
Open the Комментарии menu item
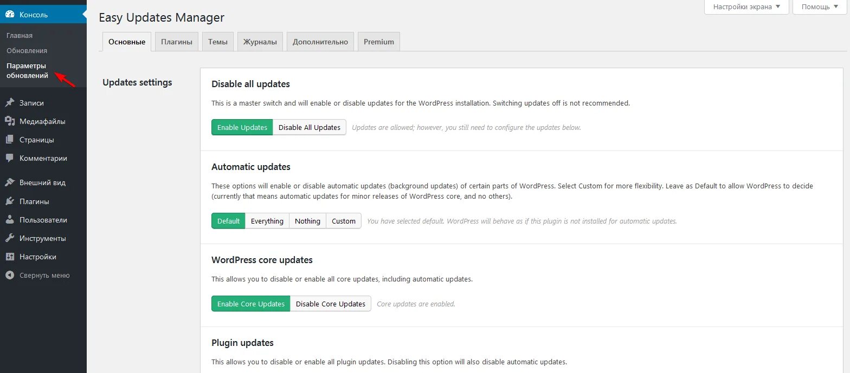click(x=43, y=158)
